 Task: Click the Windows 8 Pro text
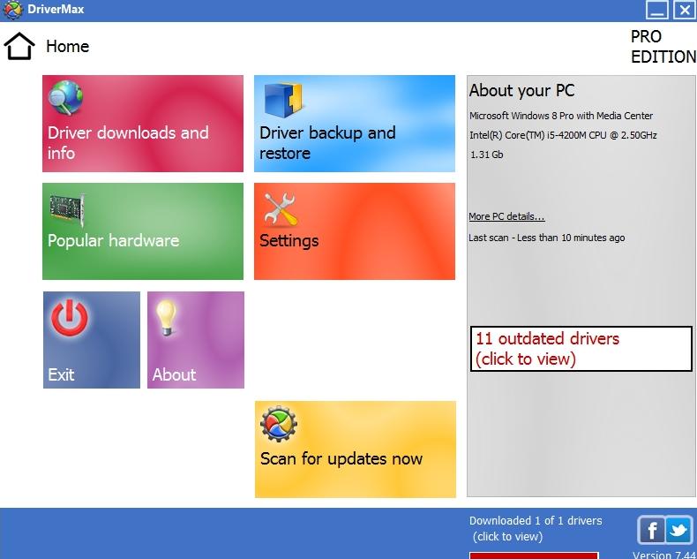point(561,116)
